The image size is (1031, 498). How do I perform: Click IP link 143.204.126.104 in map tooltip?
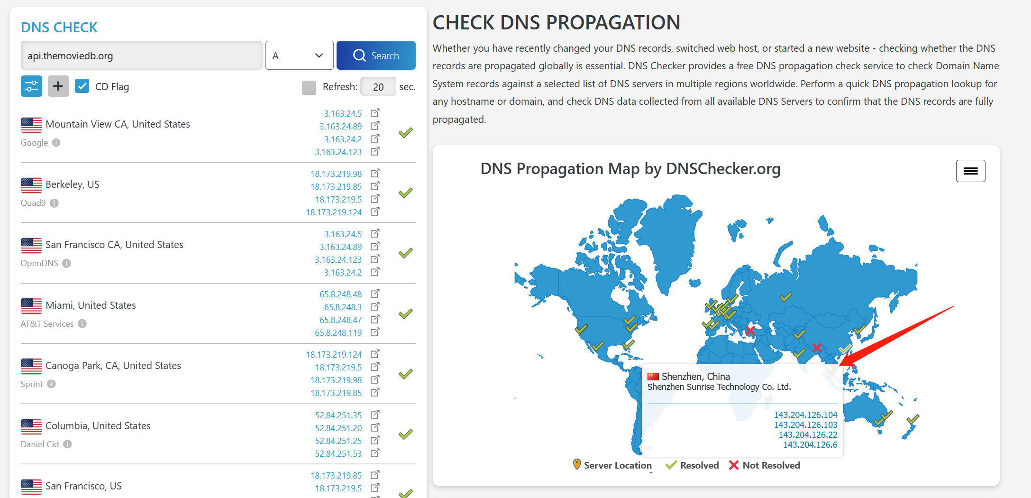(x=805, y=415)
